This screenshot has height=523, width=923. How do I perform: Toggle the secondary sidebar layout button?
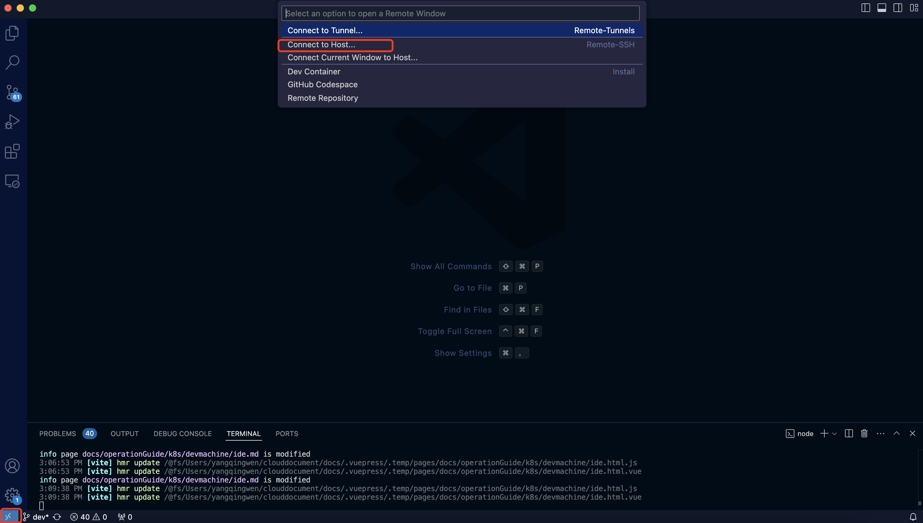[897, 8]
